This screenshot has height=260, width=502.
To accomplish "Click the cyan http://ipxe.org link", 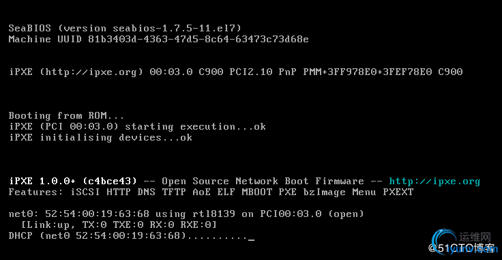I will click(434, 182).
